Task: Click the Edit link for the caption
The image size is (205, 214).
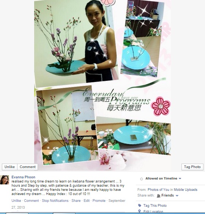Action: pos(87,201)
